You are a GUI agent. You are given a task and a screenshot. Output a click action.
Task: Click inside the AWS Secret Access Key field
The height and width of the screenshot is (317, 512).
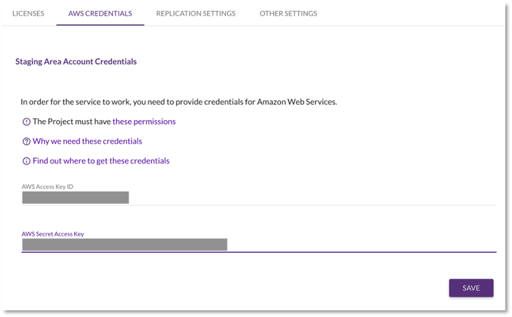(x=259, y=244)
